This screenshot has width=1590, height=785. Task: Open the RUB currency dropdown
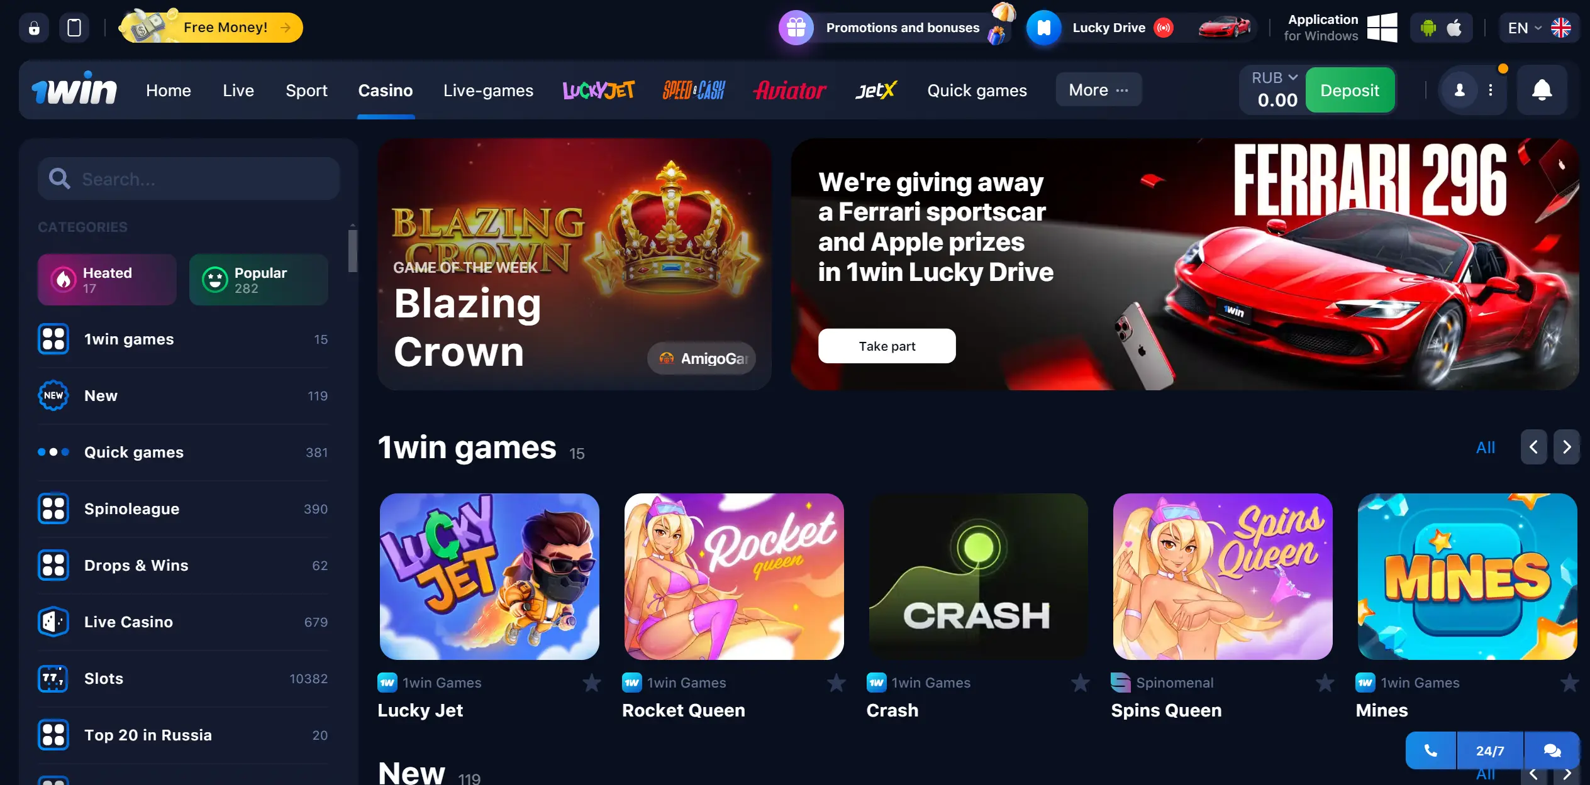pos(1274,78)
